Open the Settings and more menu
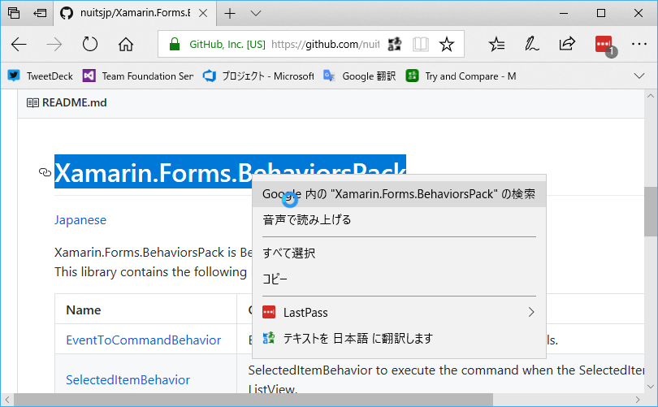The image size is (658, 407). [639, 44]
